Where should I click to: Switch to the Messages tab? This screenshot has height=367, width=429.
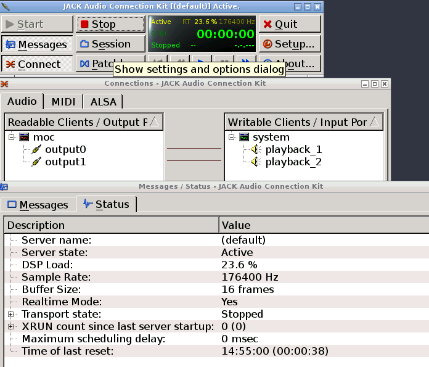pyautogui.click(x=38, y=205)
